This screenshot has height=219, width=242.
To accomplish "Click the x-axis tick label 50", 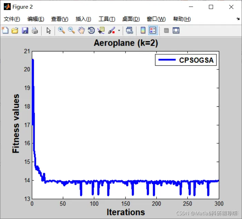I will pyautogui.click(x=63, y=204).
